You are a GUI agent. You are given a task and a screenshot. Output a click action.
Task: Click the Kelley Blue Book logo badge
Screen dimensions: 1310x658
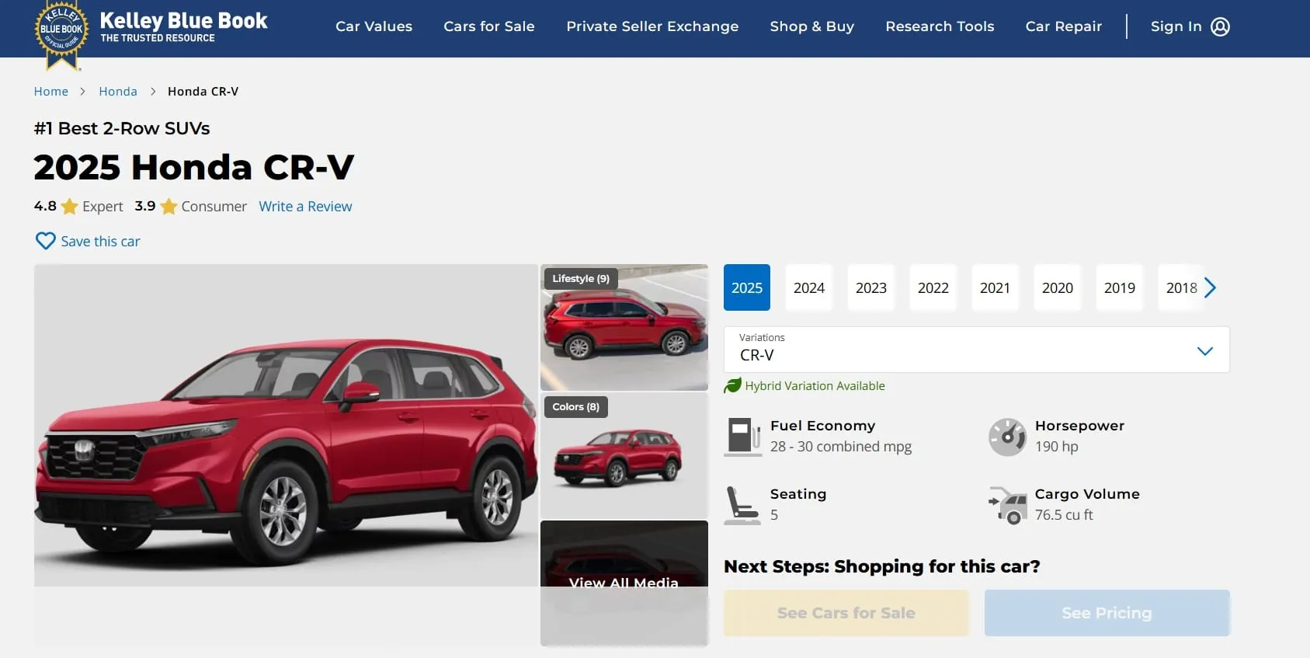(61, 33)
